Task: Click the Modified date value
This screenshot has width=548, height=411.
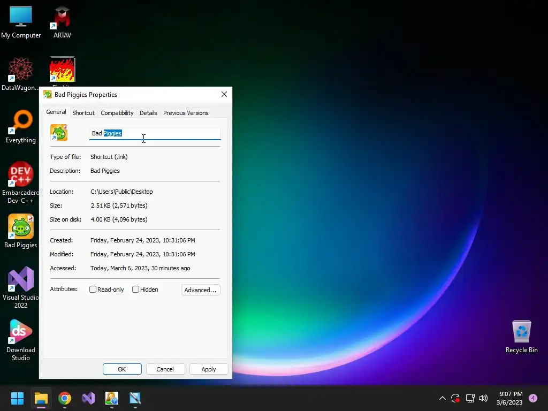Action: click(x=142, y=254)
